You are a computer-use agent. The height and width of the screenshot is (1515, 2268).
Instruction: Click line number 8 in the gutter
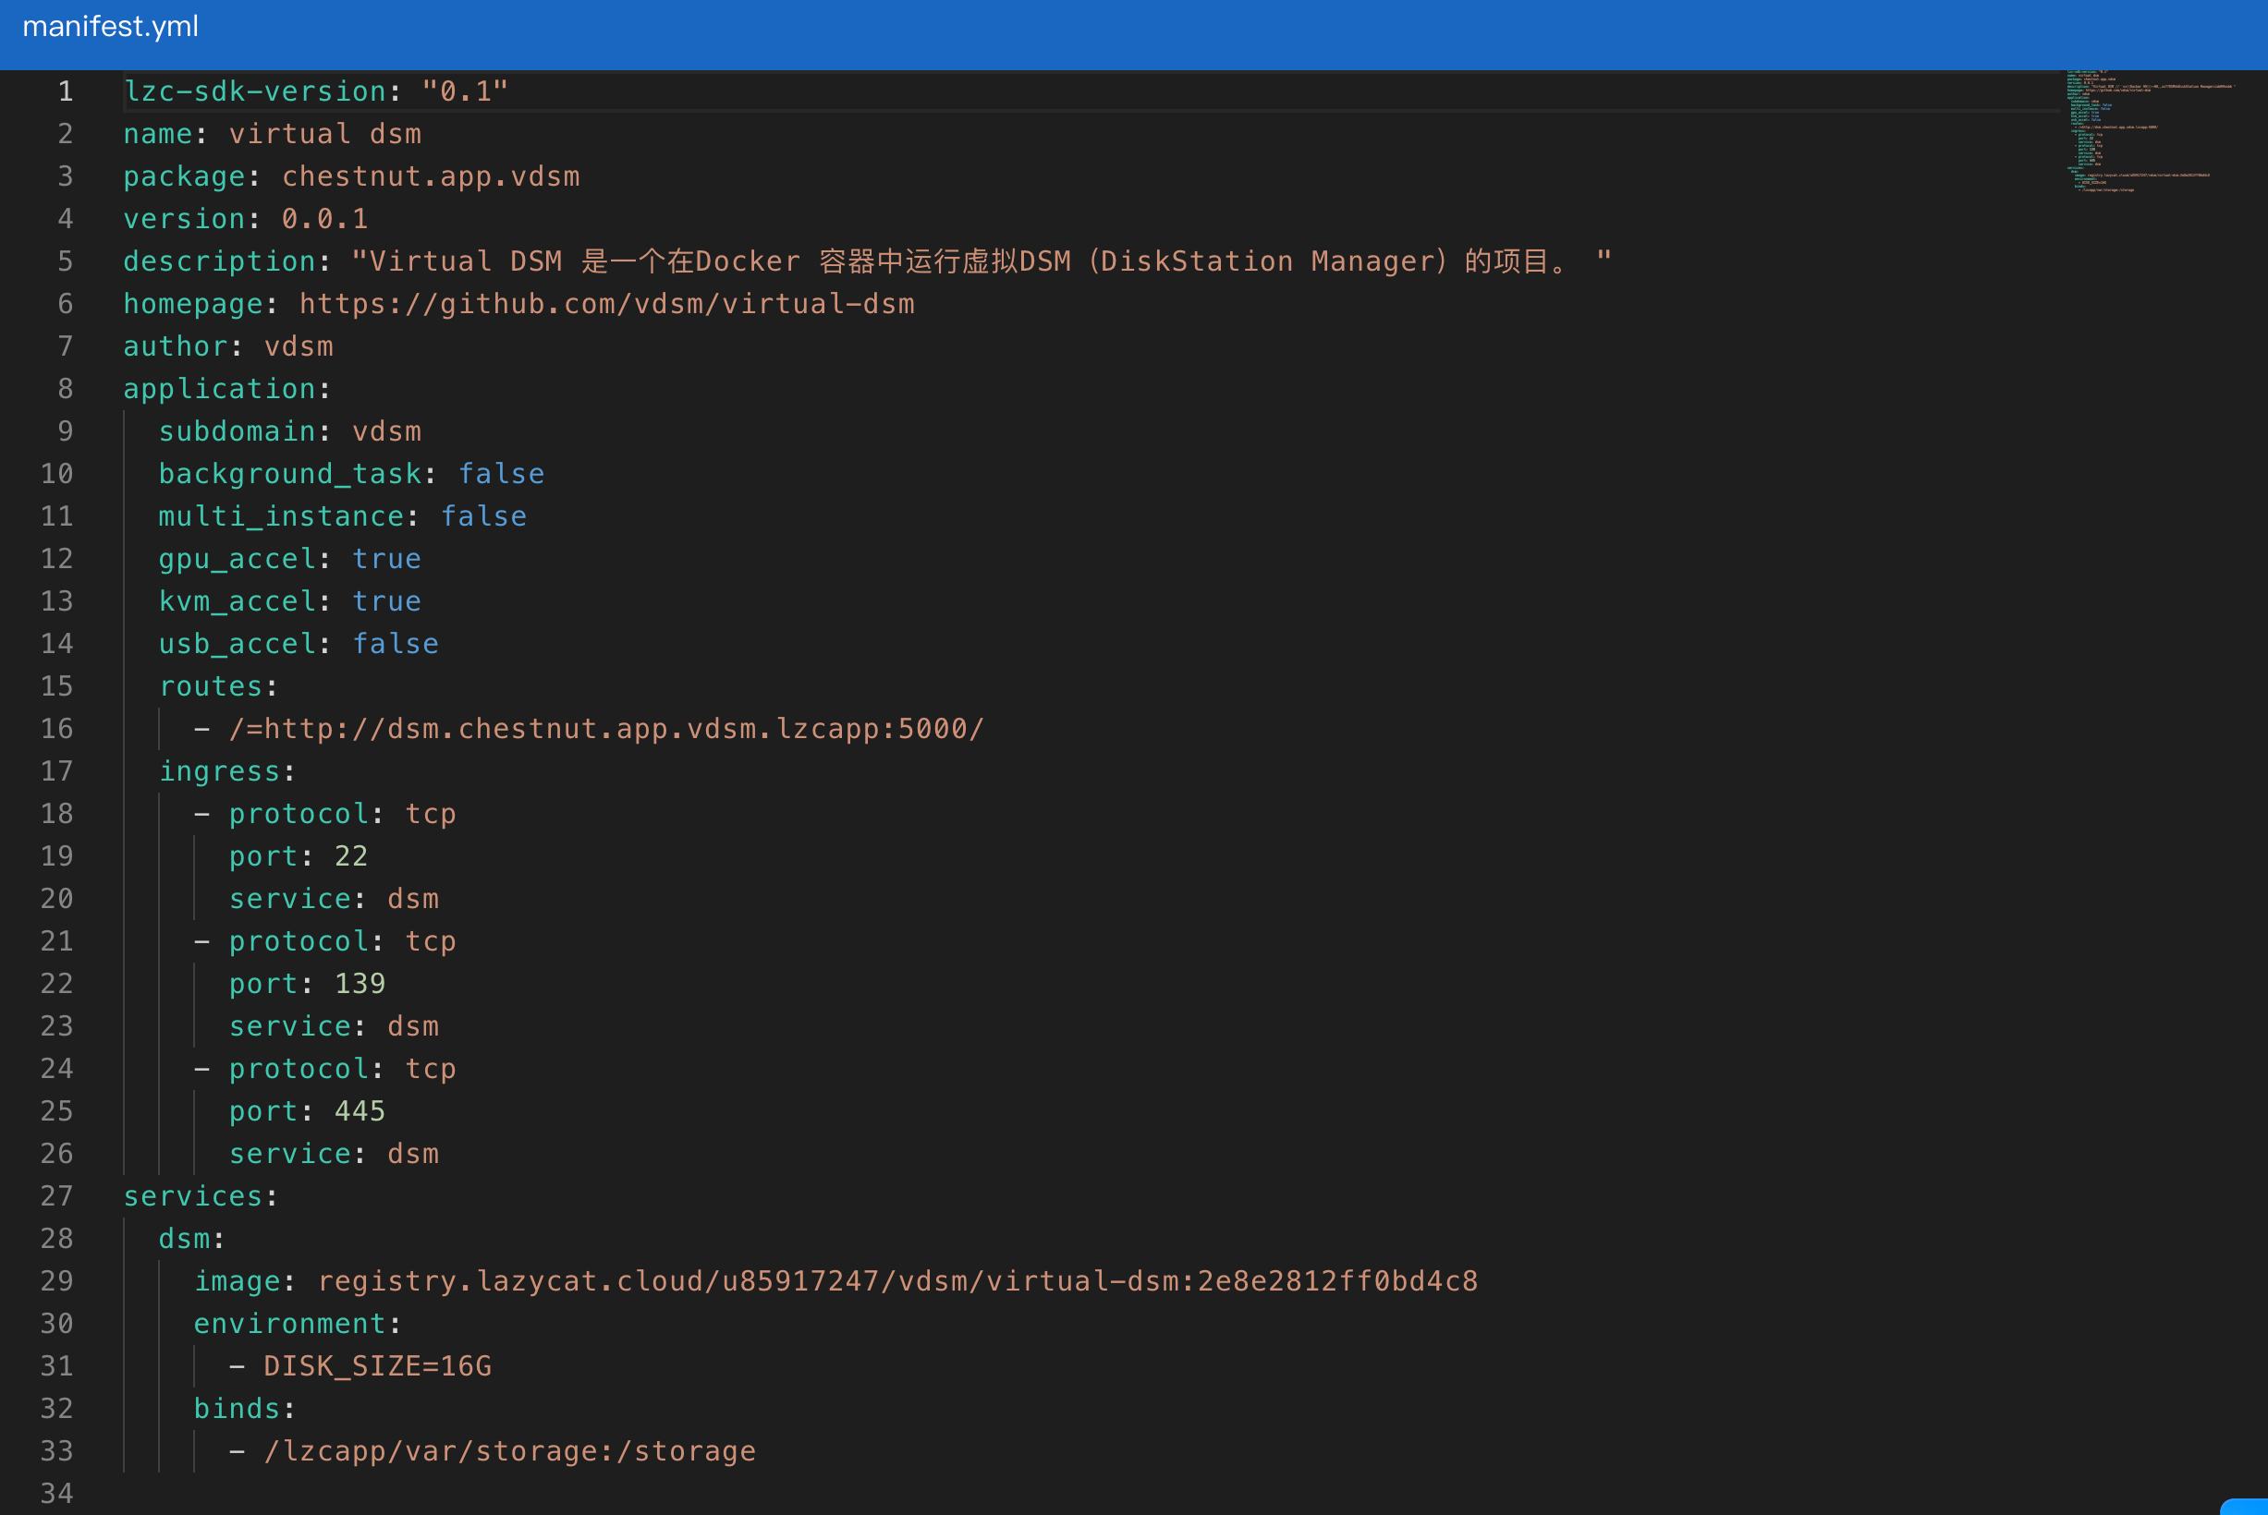pyautogui.click(x=65, y=388)
